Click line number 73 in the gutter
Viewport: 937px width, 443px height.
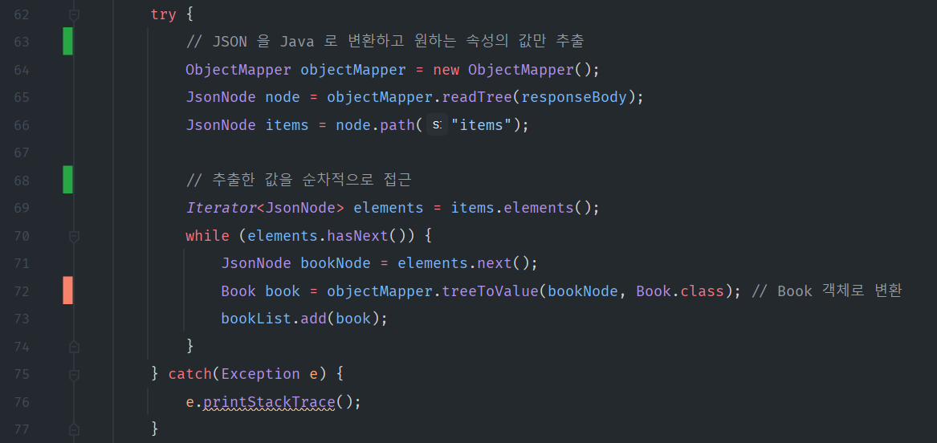(22, 319)
